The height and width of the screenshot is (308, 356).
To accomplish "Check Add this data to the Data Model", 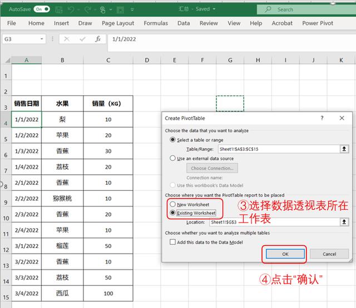I will point(173,242).
